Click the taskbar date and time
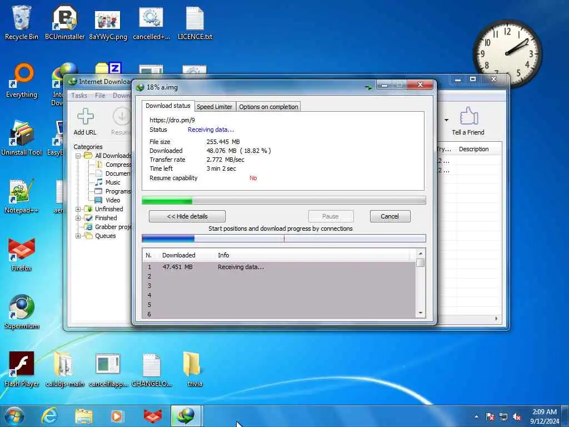This screenshot has height=427, width=569. click(544, 416)
